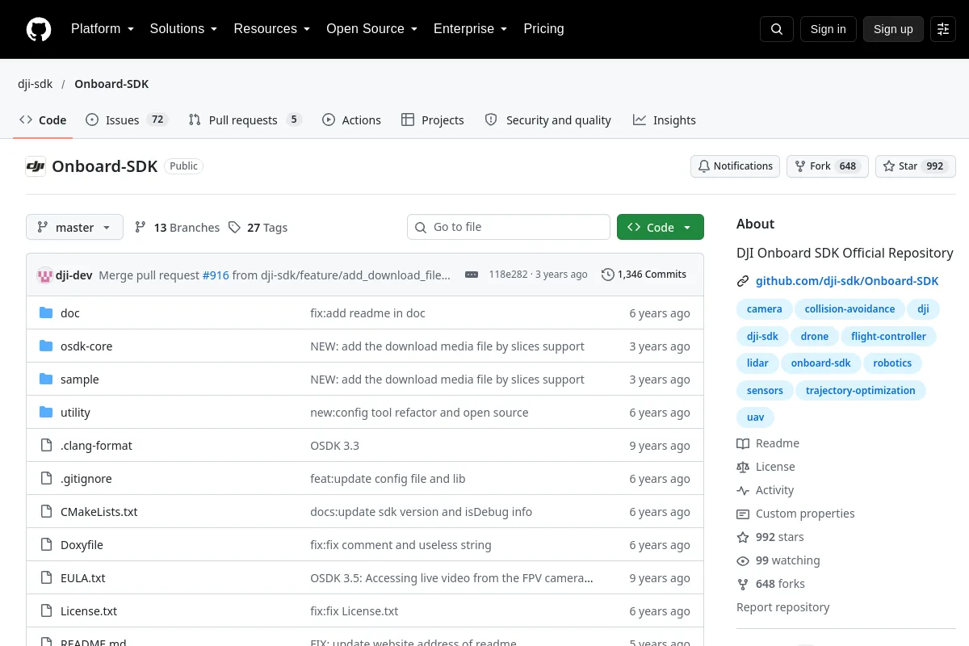
Task: Click the pulse icon beside Activity
Action: click(743, 490)
